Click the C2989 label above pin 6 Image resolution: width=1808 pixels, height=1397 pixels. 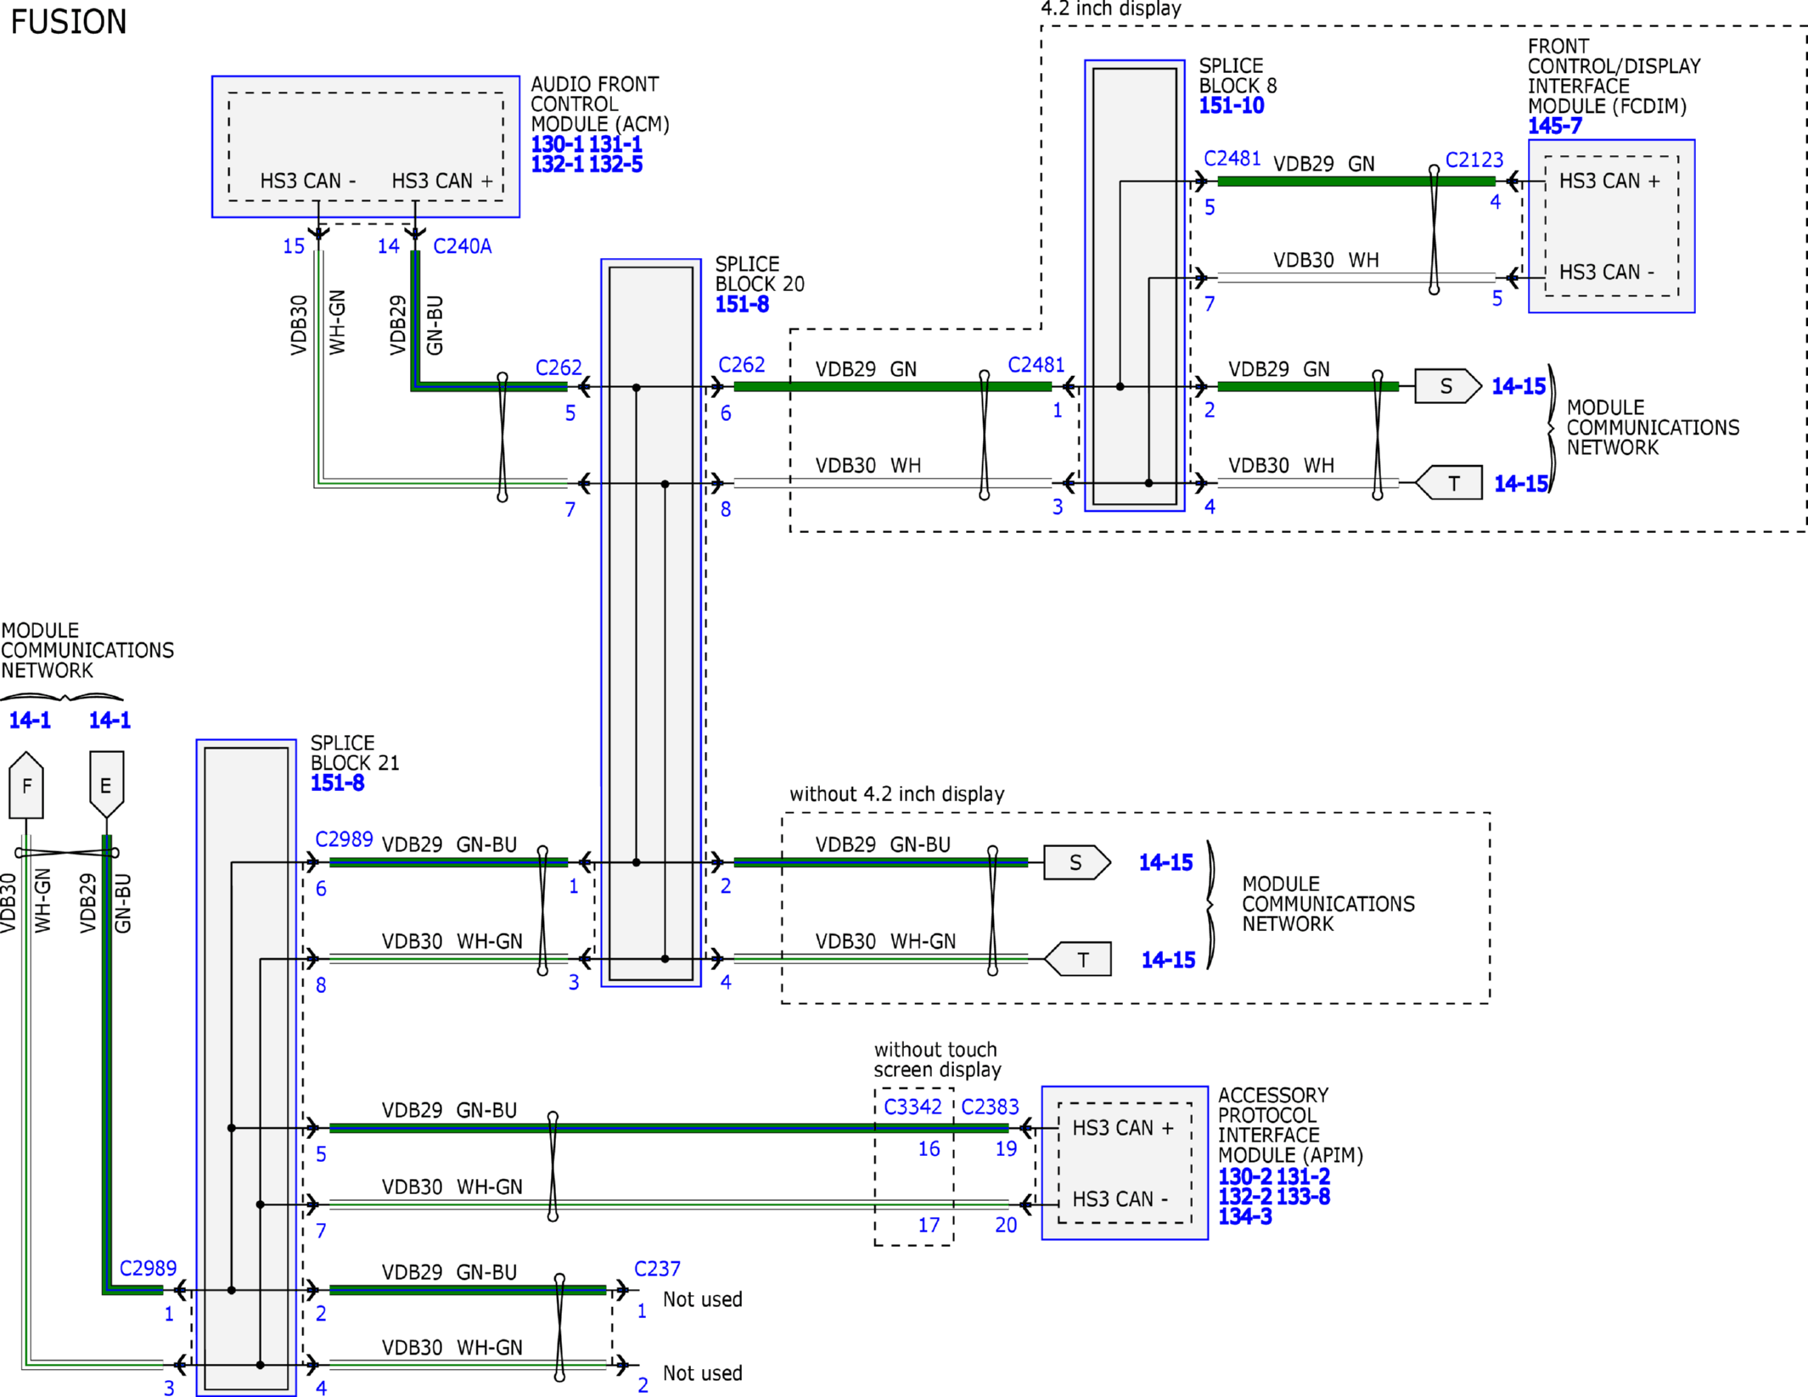pyautogui.click(x=344, y=839)
